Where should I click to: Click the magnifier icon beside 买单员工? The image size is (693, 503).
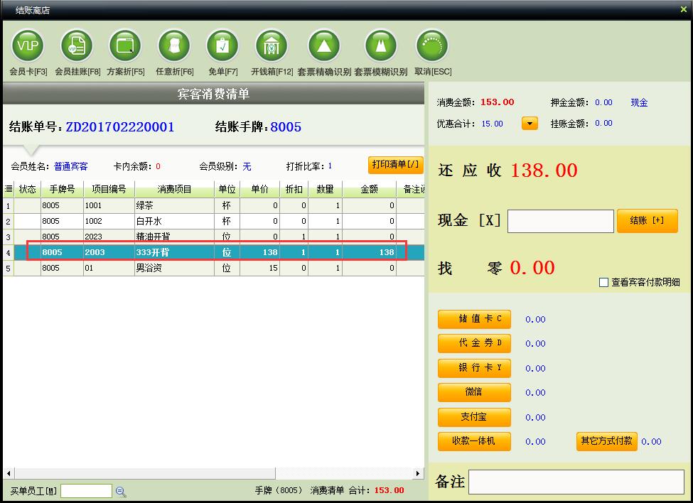(x=121, y=491)
